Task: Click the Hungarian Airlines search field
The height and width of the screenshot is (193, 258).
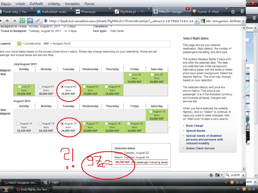Action: (x=223, y=21)
